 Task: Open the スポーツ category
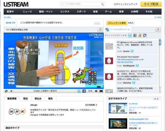point(81,12)
